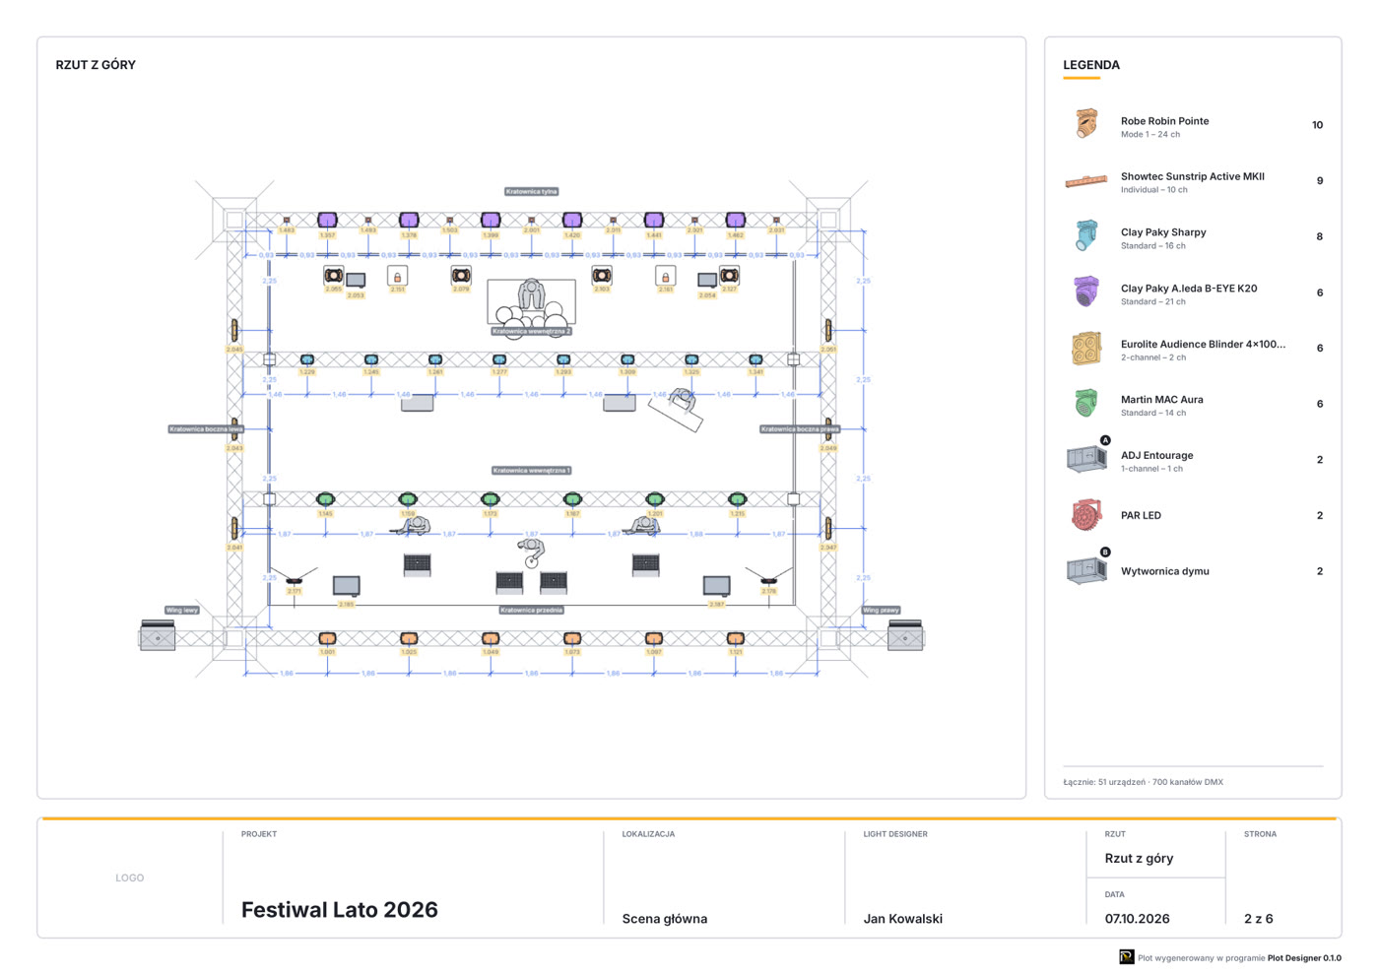Select the green MAC Aura fixture 1.145

[x=326, y=500]
